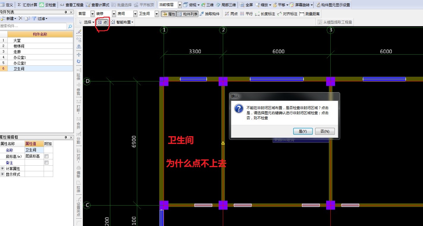Click the 延伸 extend tool
The width and height of the screenshot is (423, 226).
pyautogui.click(x=79, y=74)
